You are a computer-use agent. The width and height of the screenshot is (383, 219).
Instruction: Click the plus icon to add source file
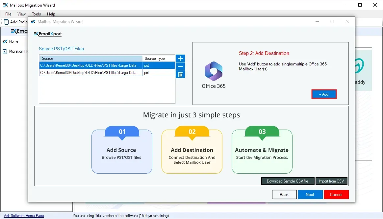(180, 59)
